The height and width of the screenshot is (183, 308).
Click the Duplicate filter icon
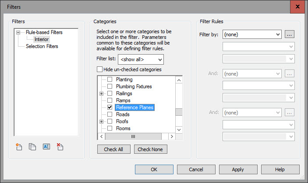point(32,147)
